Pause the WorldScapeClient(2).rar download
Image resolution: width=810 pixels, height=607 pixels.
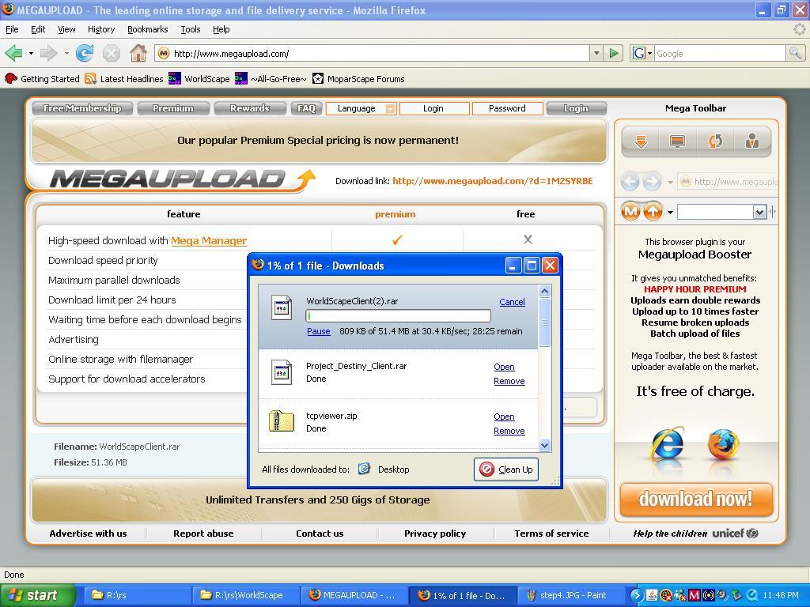click(x=318, y=331)
